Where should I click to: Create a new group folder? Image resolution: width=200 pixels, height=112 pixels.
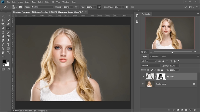pos(186,110)
